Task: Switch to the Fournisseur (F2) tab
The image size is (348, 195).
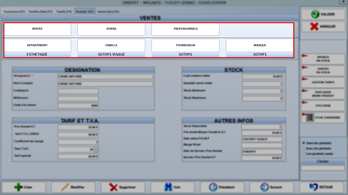Action: click(x=14, y=12)
